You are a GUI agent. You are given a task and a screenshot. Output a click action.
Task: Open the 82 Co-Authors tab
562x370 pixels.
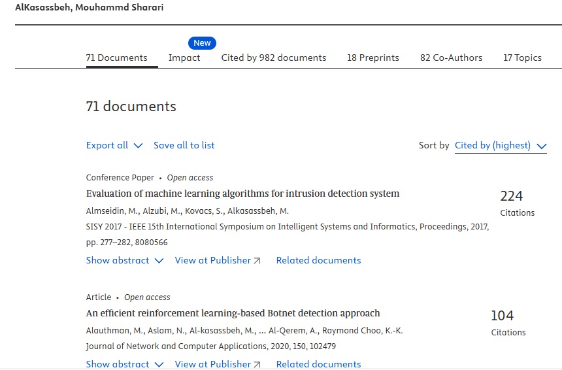[x=451, y=58]
